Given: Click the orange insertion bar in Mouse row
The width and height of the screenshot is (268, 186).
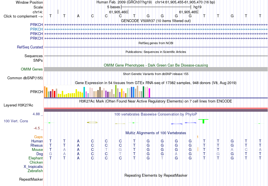Looking at the screenshot, I should (198, 149).
